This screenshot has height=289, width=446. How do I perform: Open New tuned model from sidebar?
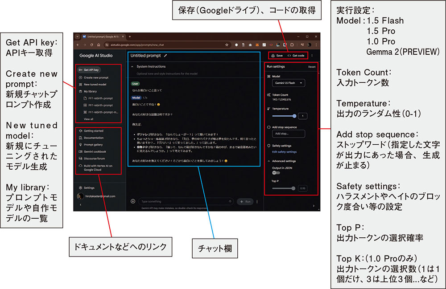[x=95, y=85]
